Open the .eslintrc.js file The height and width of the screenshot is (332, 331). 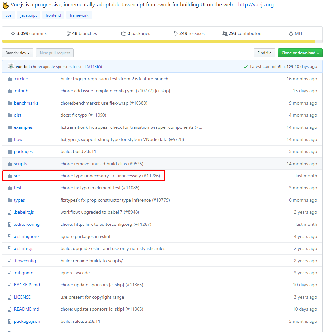pos(24,248)
